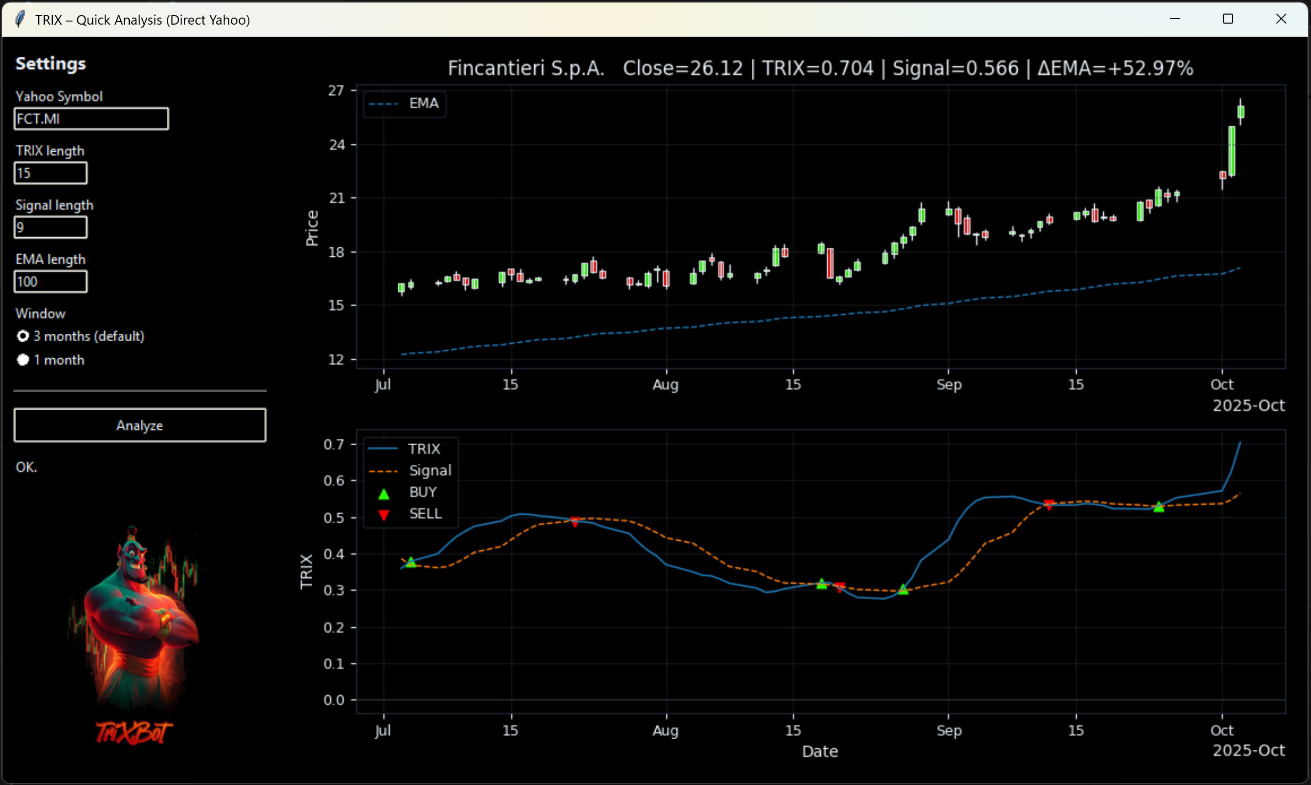This screenshot has width=1311, height=785.
Task: Focus the Signal length input box
Action: (50, 228)
